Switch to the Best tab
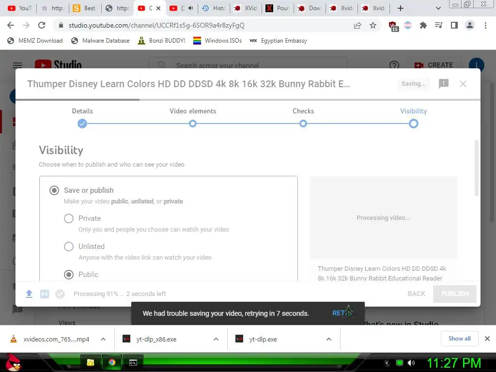496x372 pixels. pyautogui.click(x=84, y=8)
